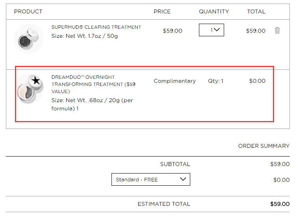Click the Qty: 1 text for DreamDuo
Image resolution: width=297 pixels, height=222 pixels.
[215, 81]
